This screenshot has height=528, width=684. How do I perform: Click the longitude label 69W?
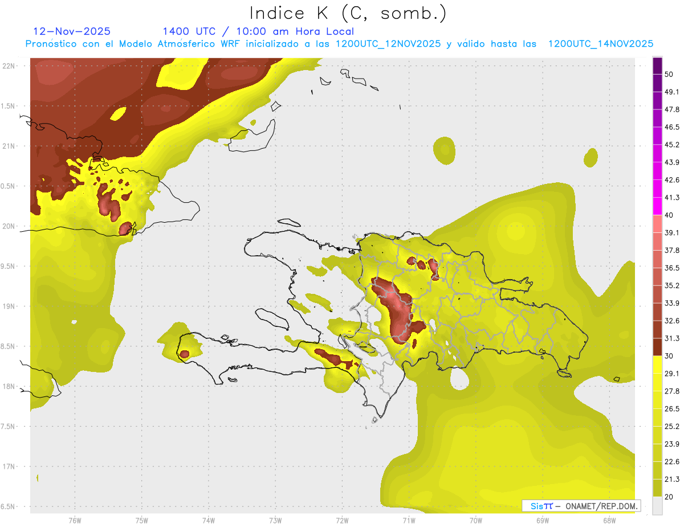point(543,520)
